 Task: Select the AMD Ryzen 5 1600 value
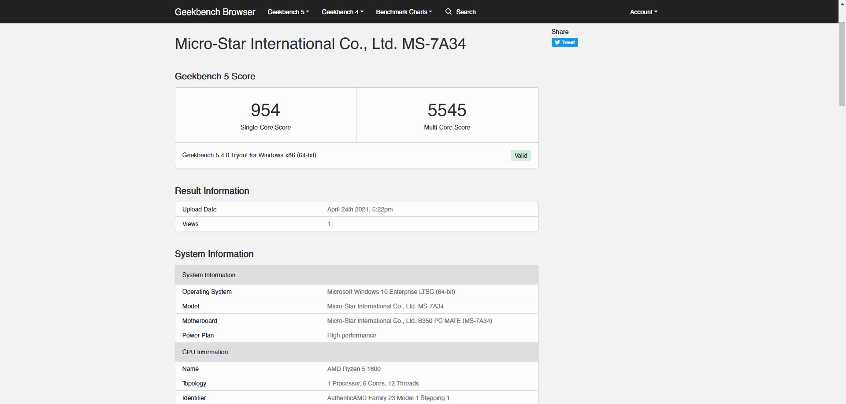tap(354, 369)
